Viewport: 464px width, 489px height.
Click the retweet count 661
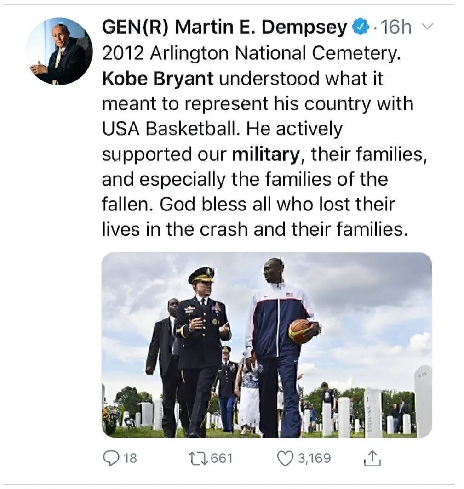coord(223,458)
